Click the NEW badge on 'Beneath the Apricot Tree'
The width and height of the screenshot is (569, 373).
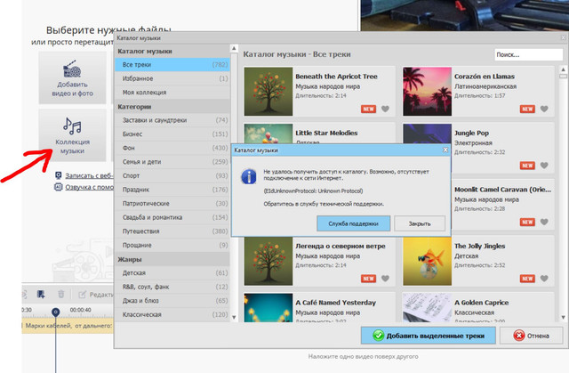point(368,109)
